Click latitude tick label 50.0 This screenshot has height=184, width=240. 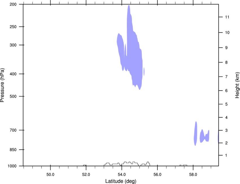[x=50, y=175]
